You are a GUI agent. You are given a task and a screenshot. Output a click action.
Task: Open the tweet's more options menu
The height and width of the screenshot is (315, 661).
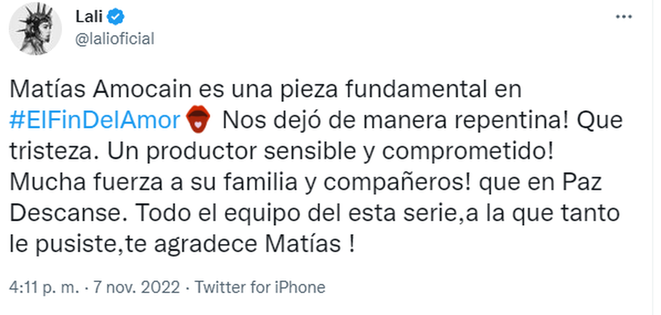click(x=624, y=18)
